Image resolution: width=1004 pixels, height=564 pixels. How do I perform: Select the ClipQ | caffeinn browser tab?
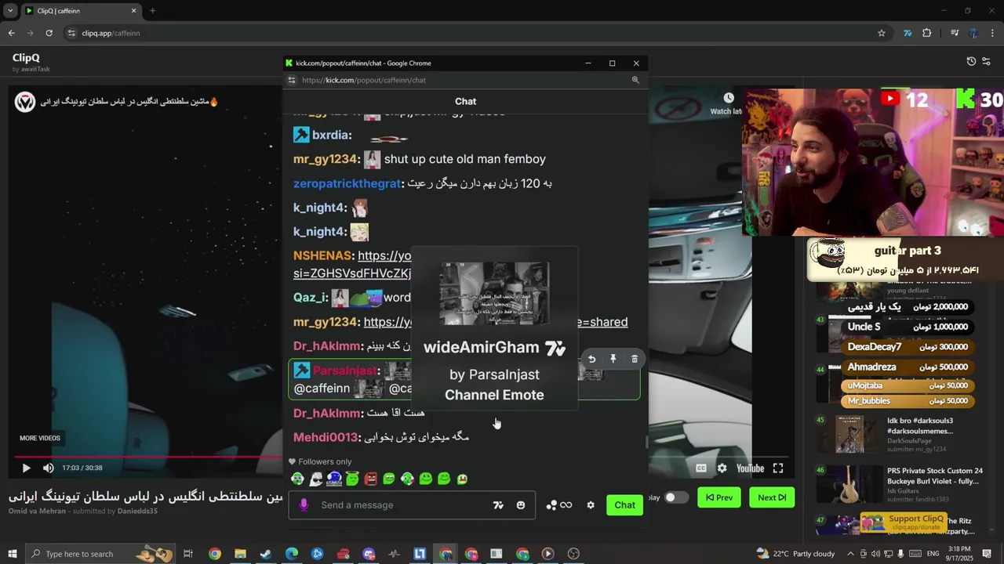pyautogui.click(x=80, y=11)
